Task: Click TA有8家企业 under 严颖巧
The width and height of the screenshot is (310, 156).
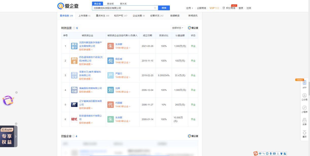Action: tap(123, 77)
